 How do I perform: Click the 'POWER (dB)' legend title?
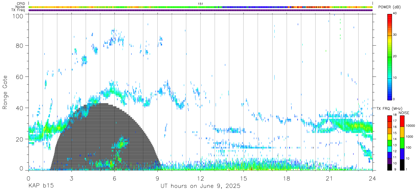[x=389, y=7]
